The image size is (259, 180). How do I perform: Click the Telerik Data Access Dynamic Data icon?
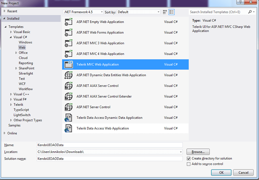(x=68, y=118)
